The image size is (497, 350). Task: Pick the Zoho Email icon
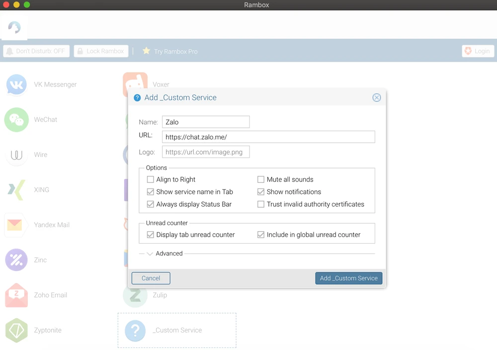click(16, 295)
